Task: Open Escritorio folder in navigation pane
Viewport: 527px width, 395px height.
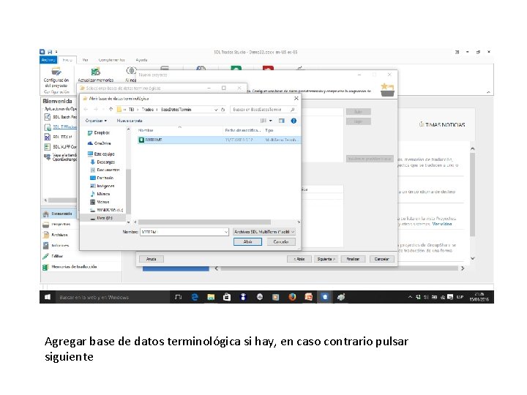Action: pos(102,178)
